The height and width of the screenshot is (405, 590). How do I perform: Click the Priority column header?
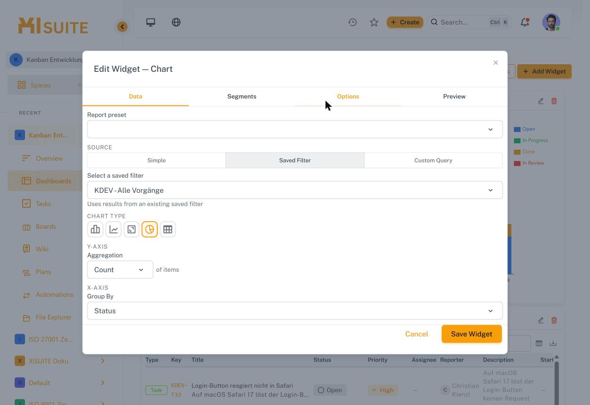click(377, 360)
